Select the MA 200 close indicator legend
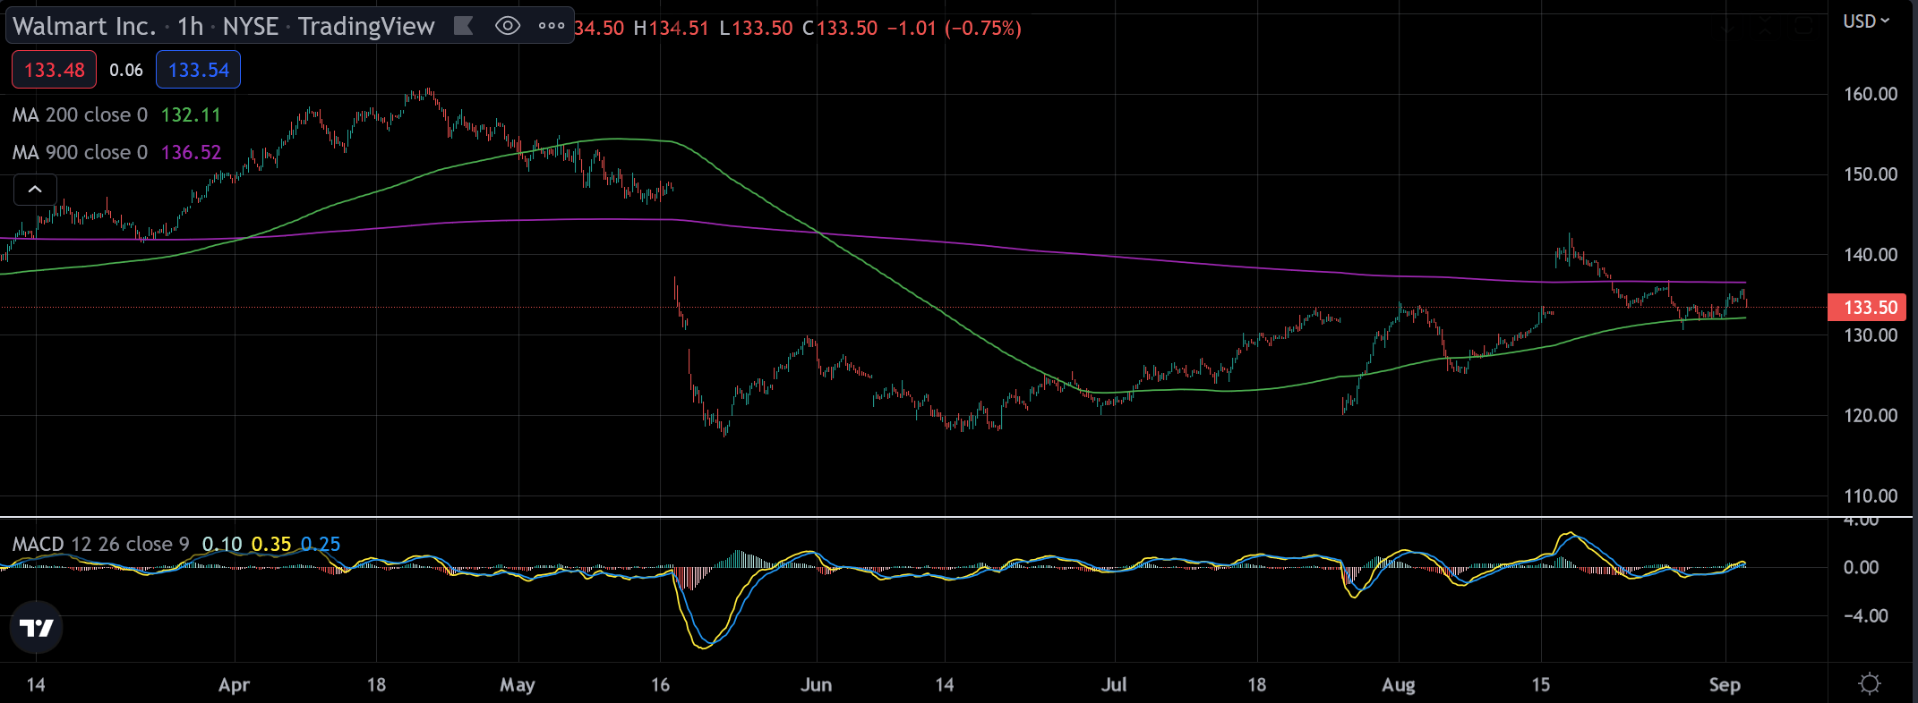1918x703 pixels. [80, 114]
